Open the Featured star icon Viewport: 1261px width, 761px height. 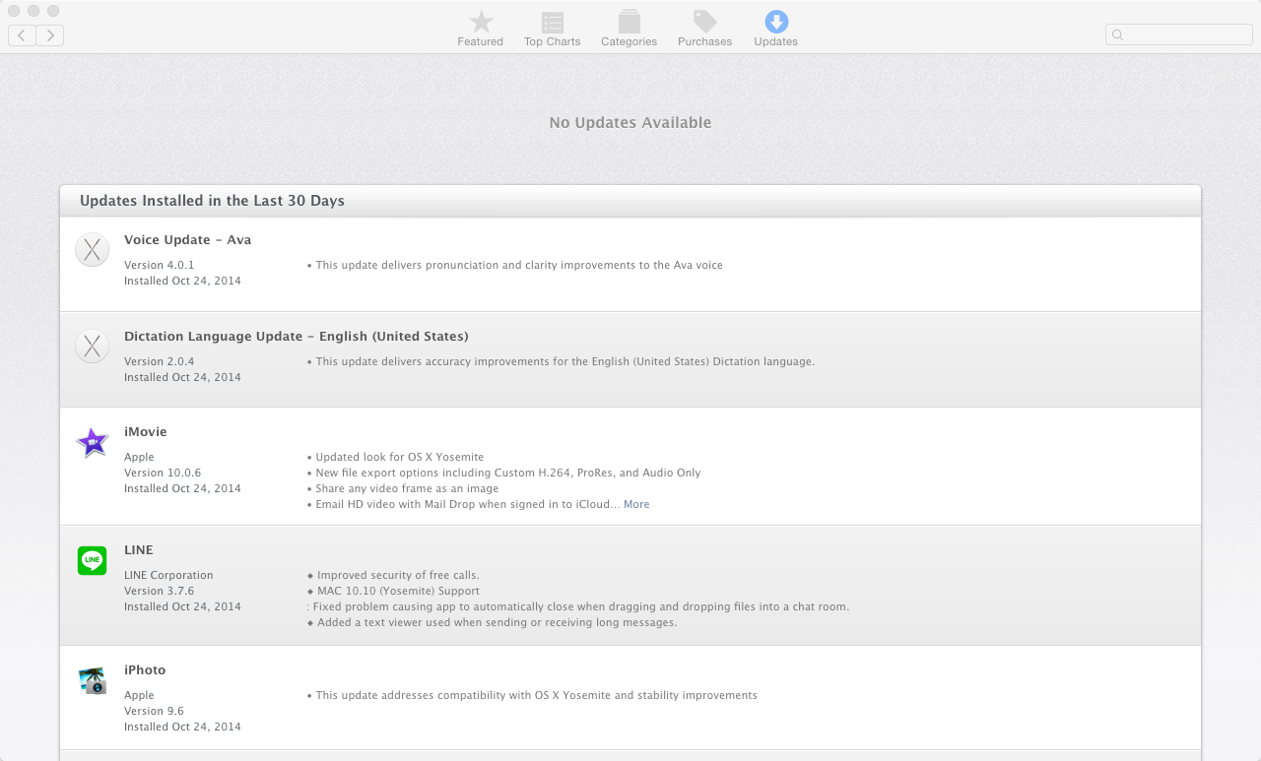[481, 22]
